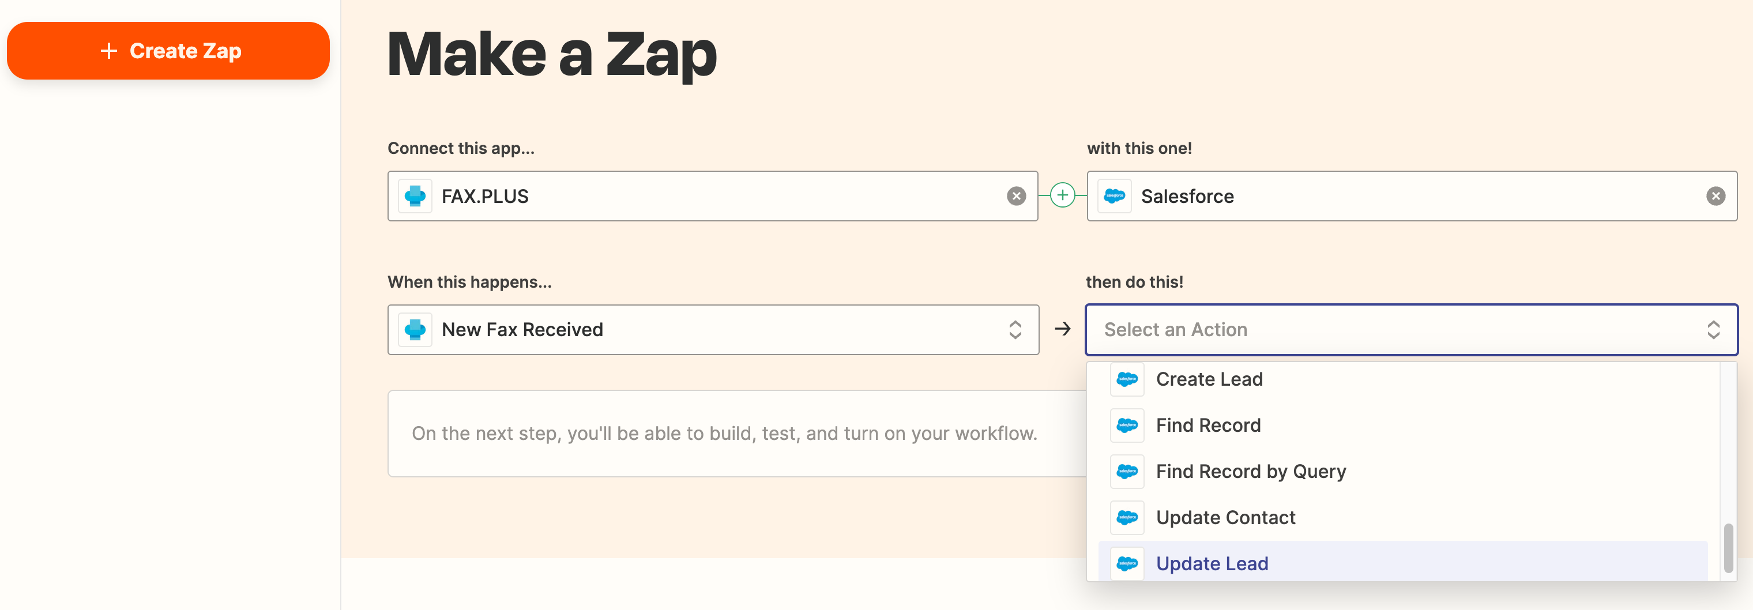Toggle the action dropdown chevron arrows
The height and width of the screenshot is (610, 1753).
tap(1714, 330)
